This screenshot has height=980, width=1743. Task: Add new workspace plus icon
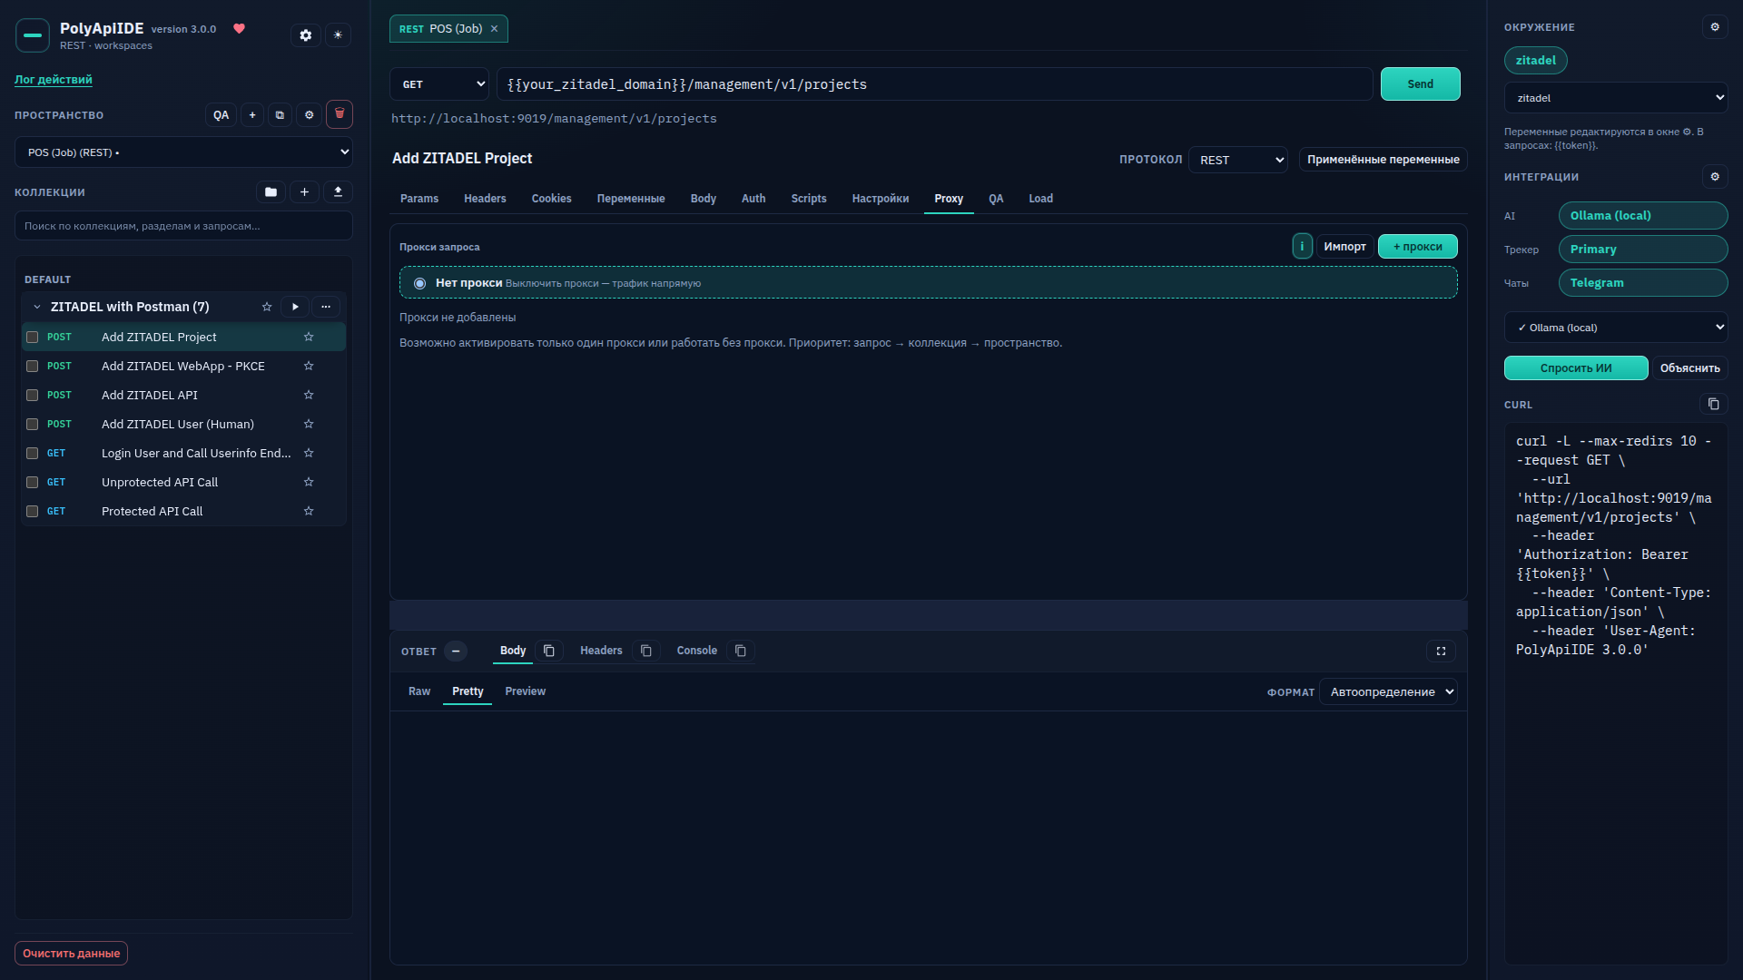pos(252,115)
